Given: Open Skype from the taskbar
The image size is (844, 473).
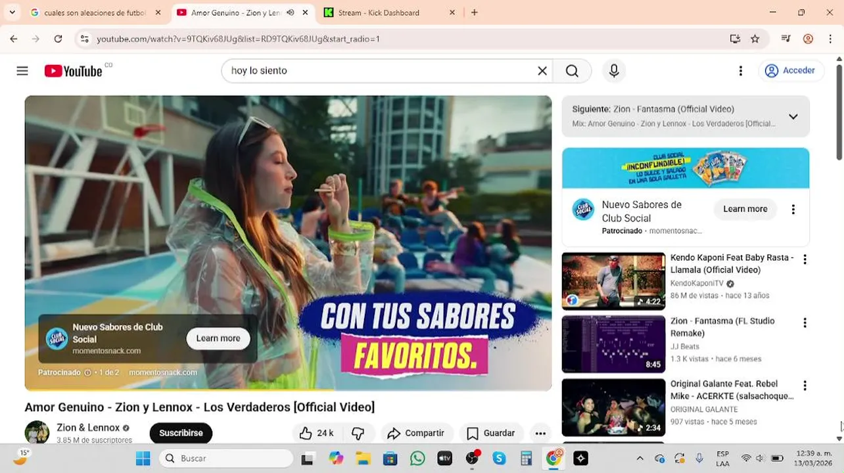Looking at the screenshot, I should pyautogui.click(x=499, y=458).
